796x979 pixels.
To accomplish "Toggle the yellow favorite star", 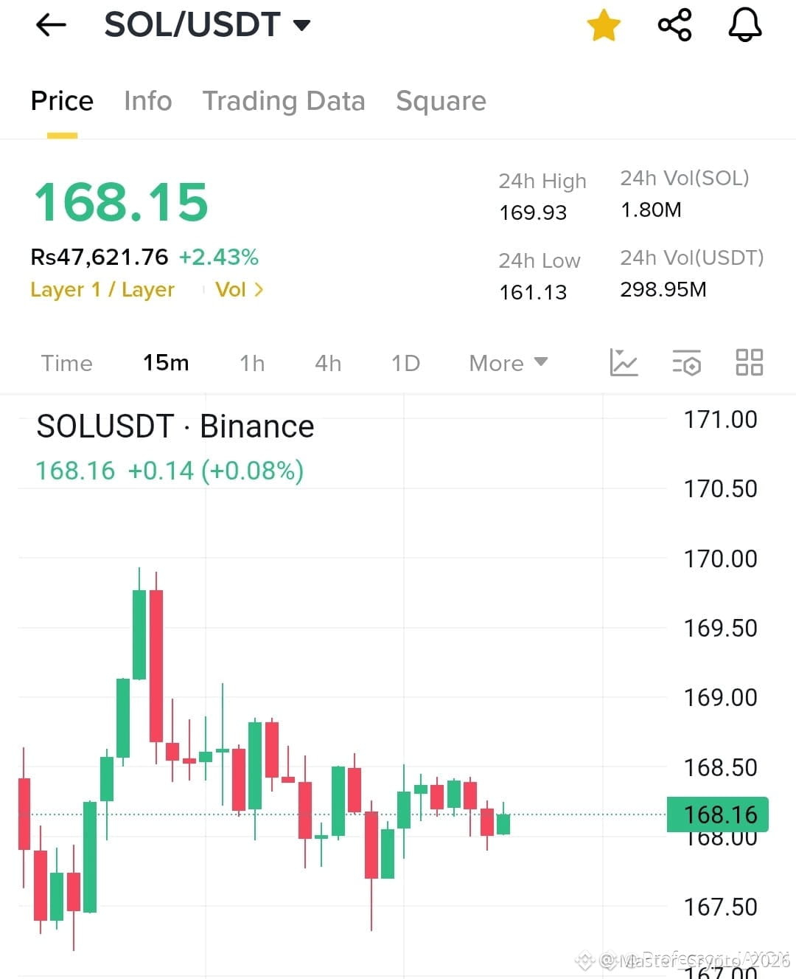I will point(604,25).
